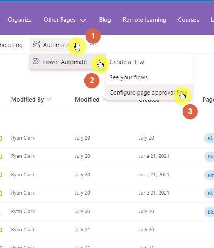214x248 pixels.
Task: Expand the Modified column dropdown chevron
Action: (104, 99)
